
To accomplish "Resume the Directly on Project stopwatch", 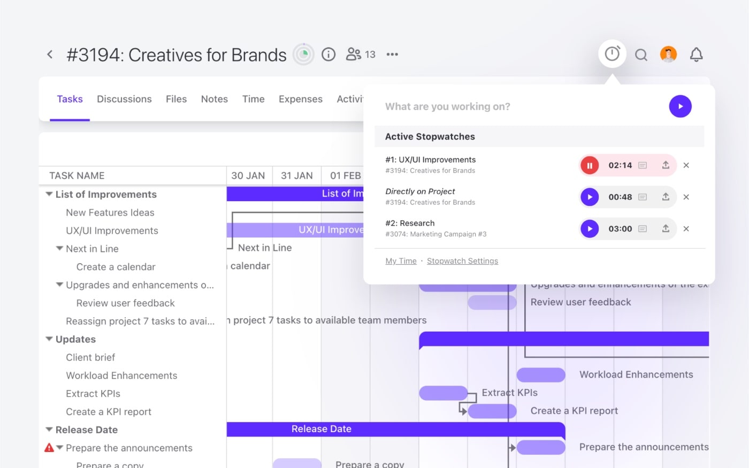I will click(x=590, y=197).
